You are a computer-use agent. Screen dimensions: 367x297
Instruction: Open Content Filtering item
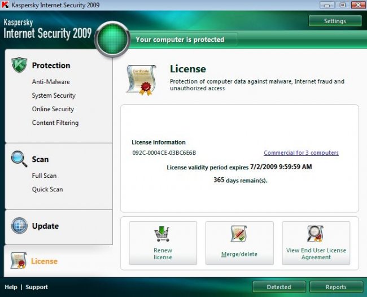coord(55,123)
